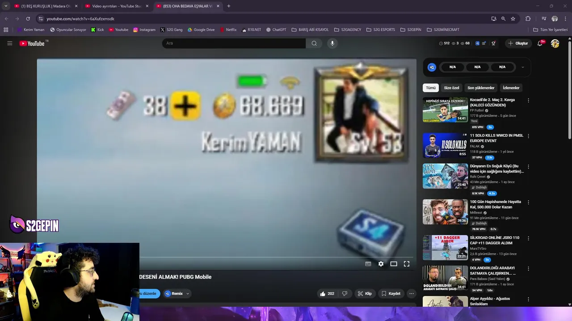Open Tüm Yer İşaretleri bookmarks folder
This screenshot has height=321, width=572.
point(550,29)
